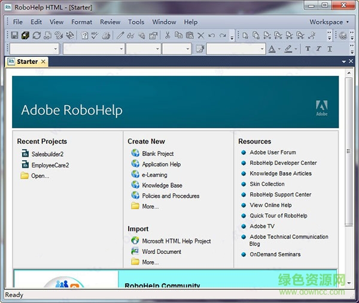The image size is (359, 303).
Task: Click the Save icon in the toolbar
Action: tap(14, 36)
